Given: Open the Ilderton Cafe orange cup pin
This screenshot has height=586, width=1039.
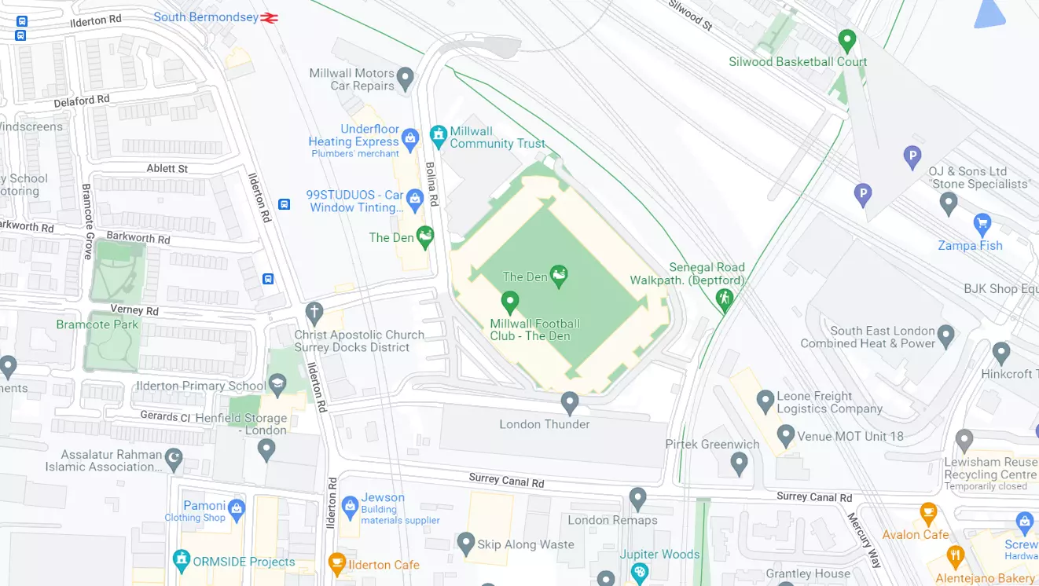Looking at the screenshot, I should tap(336, 562).
